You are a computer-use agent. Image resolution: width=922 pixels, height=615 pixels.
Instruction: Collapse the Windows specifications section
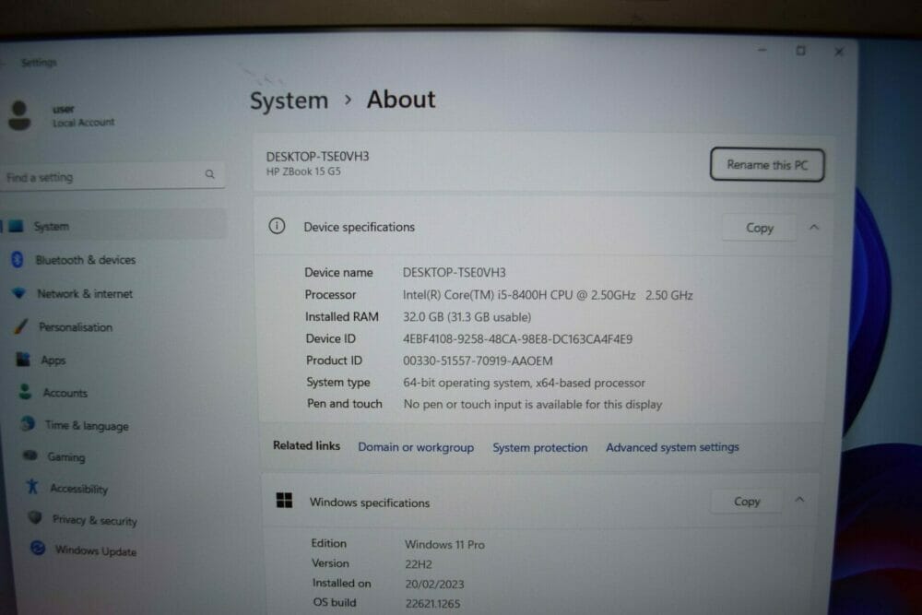click(x=799, y=500)
